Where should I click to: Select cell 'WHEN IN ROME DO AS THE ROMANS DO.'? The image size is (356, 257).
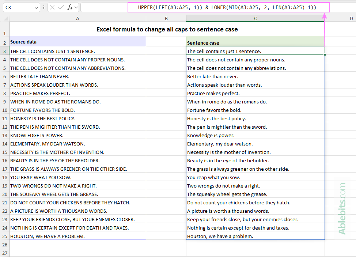tap(77, 102)
